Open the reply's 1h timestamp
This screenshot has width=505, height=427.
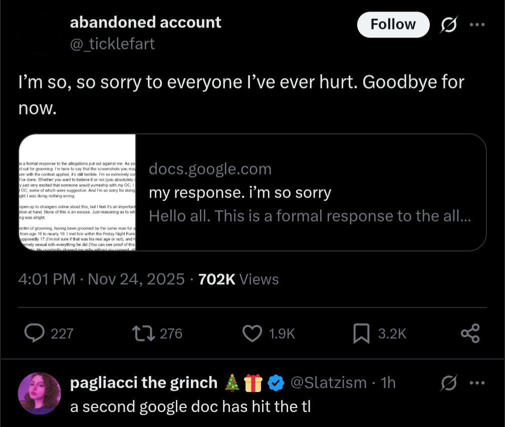(388, 383)
